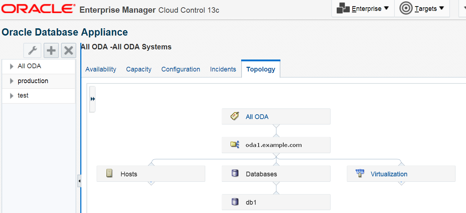466x213 pixels.
Task: Open the All ODA topology link
Action: point(257,117)
